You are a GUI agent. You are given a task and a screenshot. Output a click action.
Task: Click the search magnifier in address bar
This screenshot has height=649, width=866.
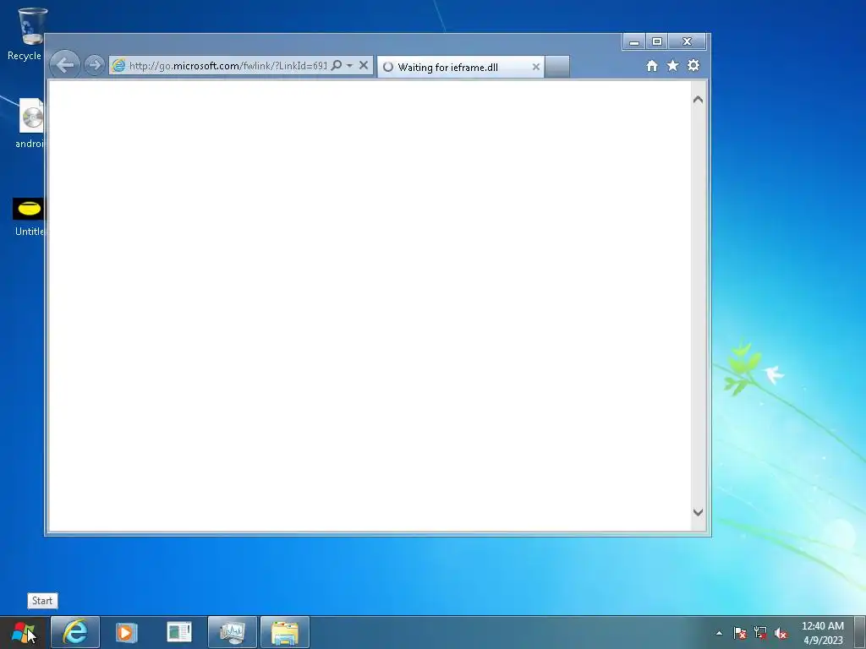pos(336,65)
